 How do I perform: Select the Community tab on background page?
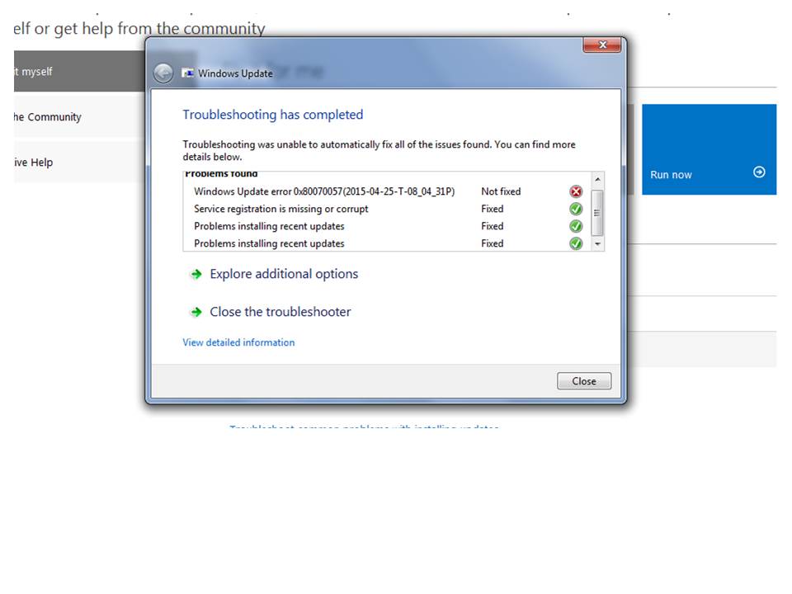click(79, 116)
